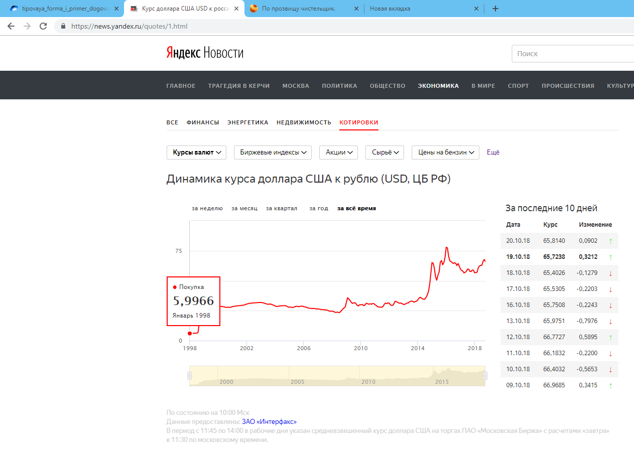The width and height of the screenshot is (634, 451).
Task: Open the Биржевые индексы dropdown
Action: click(273, 153)
